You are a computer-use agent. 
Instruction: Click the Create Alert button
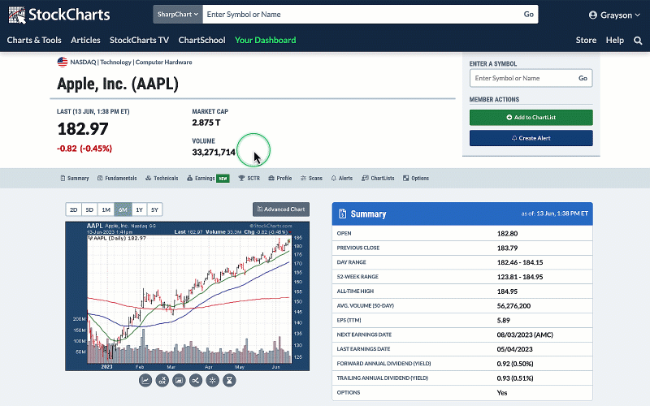coord(531,138)
